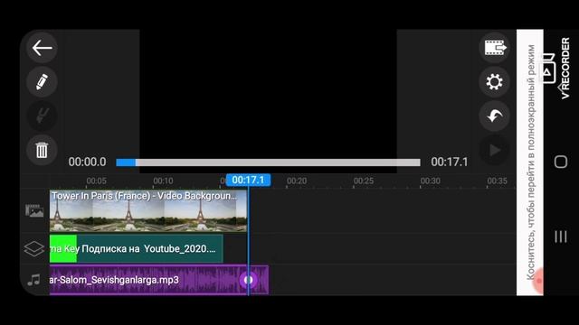Click the 00:10 ruler mark
Screen dimensions: 579x325
pyautogui.click(x=163, y=181)
